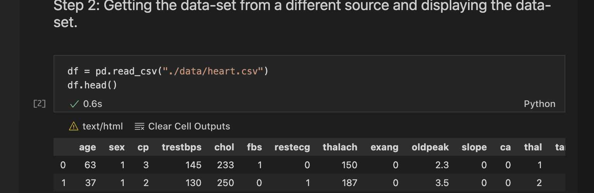
Task: Click the restecg column header
Action: click(x=292, y=147)
